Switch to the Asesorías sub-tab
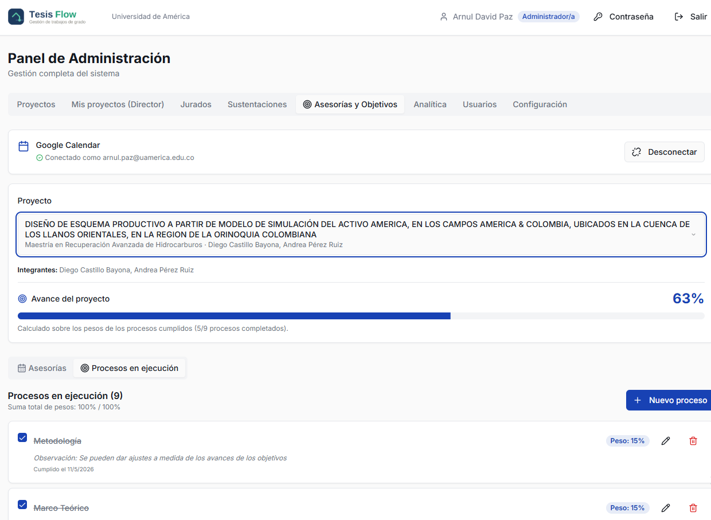 [x=42, y=368]
